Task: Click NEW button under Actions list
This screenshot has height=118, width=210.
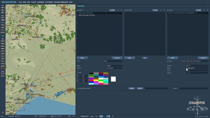Action: (x=173, y=58)
